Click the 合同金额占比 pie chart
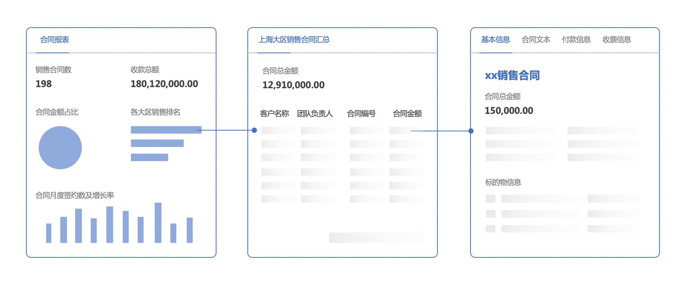The width and height of the screenshot is (685, 284). coord(60,148)
